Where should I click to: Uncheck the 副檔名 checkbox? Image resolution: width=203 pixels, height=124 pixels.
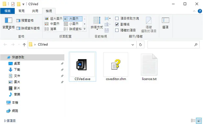pyautogui.click(x=117, y=24)
